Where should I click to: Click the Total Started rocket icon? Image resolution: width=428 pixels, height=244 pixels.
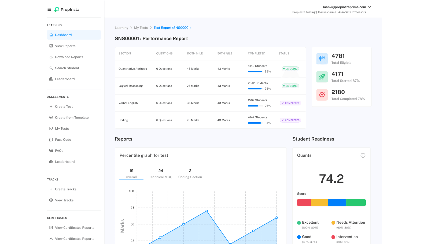click(322, 77)
